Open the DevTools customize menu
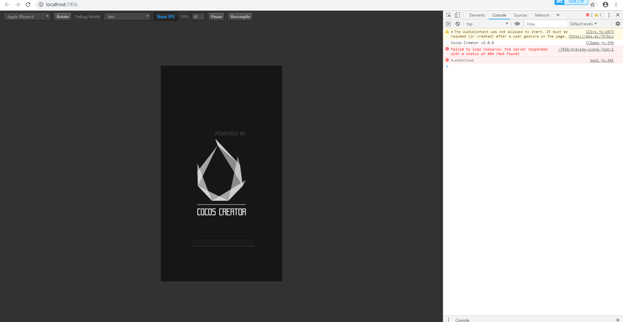 click(x=609, y=15)
